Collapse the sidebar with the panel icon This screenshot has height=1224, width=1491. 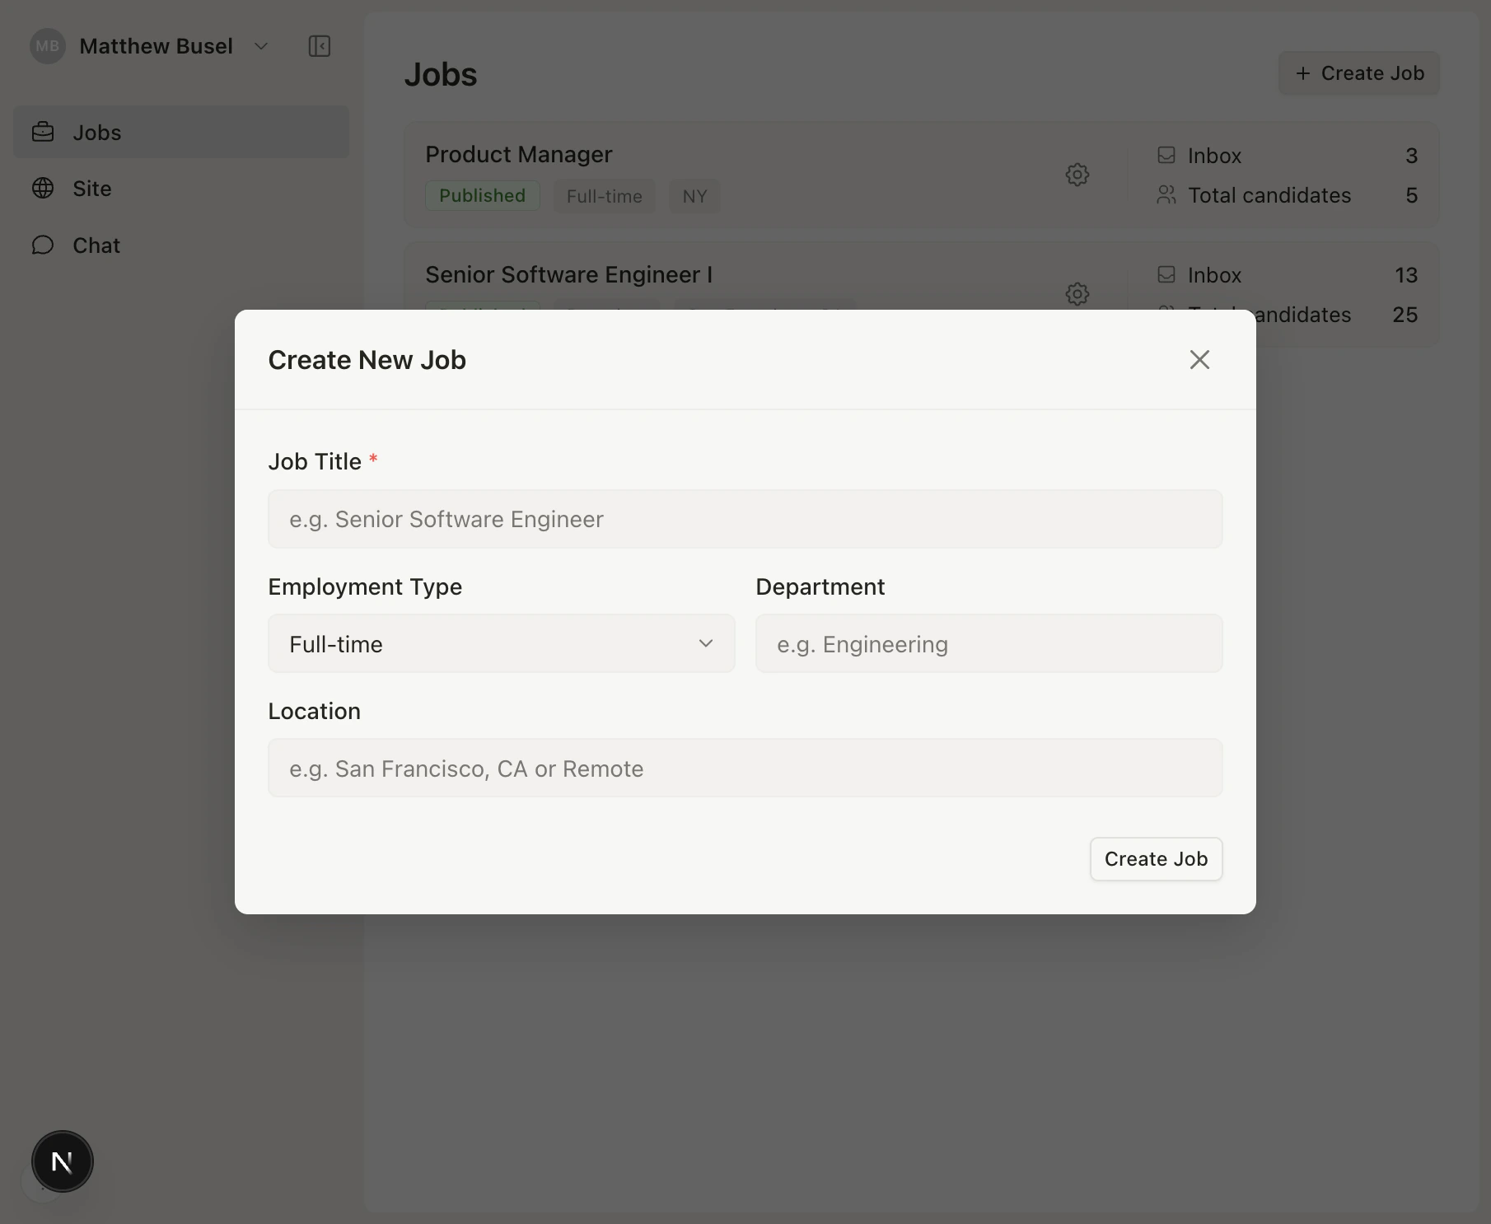click(x=319, y=46)
